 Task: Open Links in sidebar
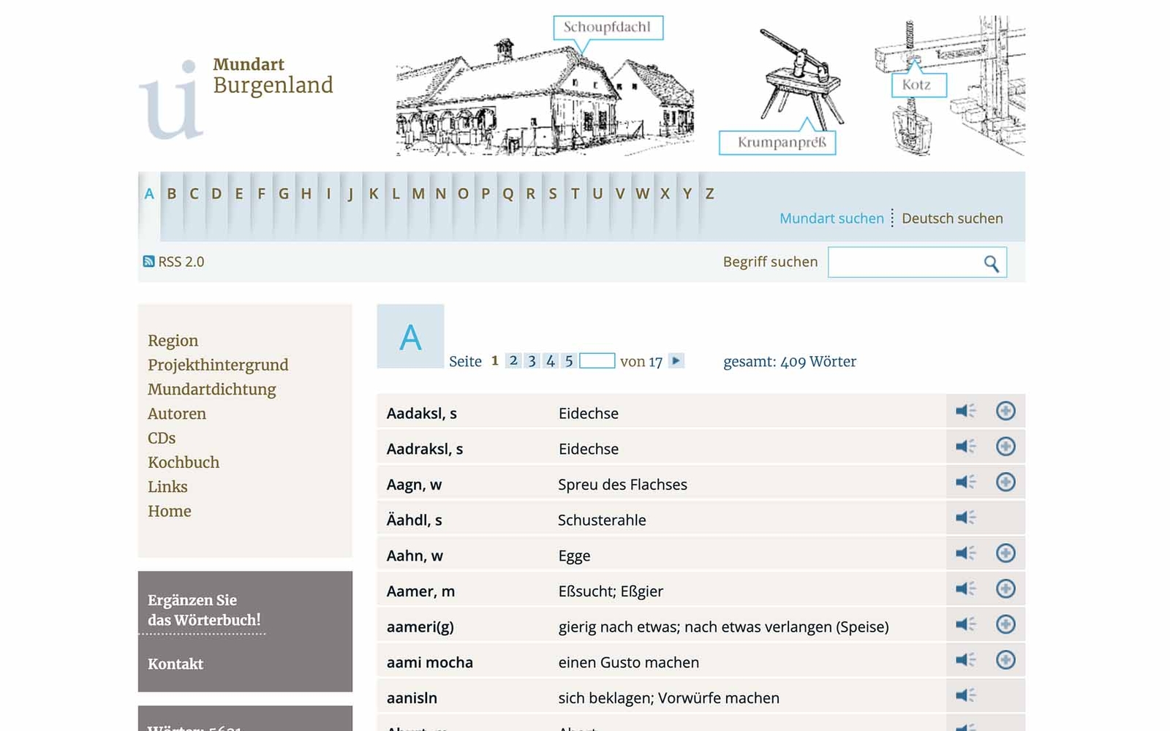point(167,487)
